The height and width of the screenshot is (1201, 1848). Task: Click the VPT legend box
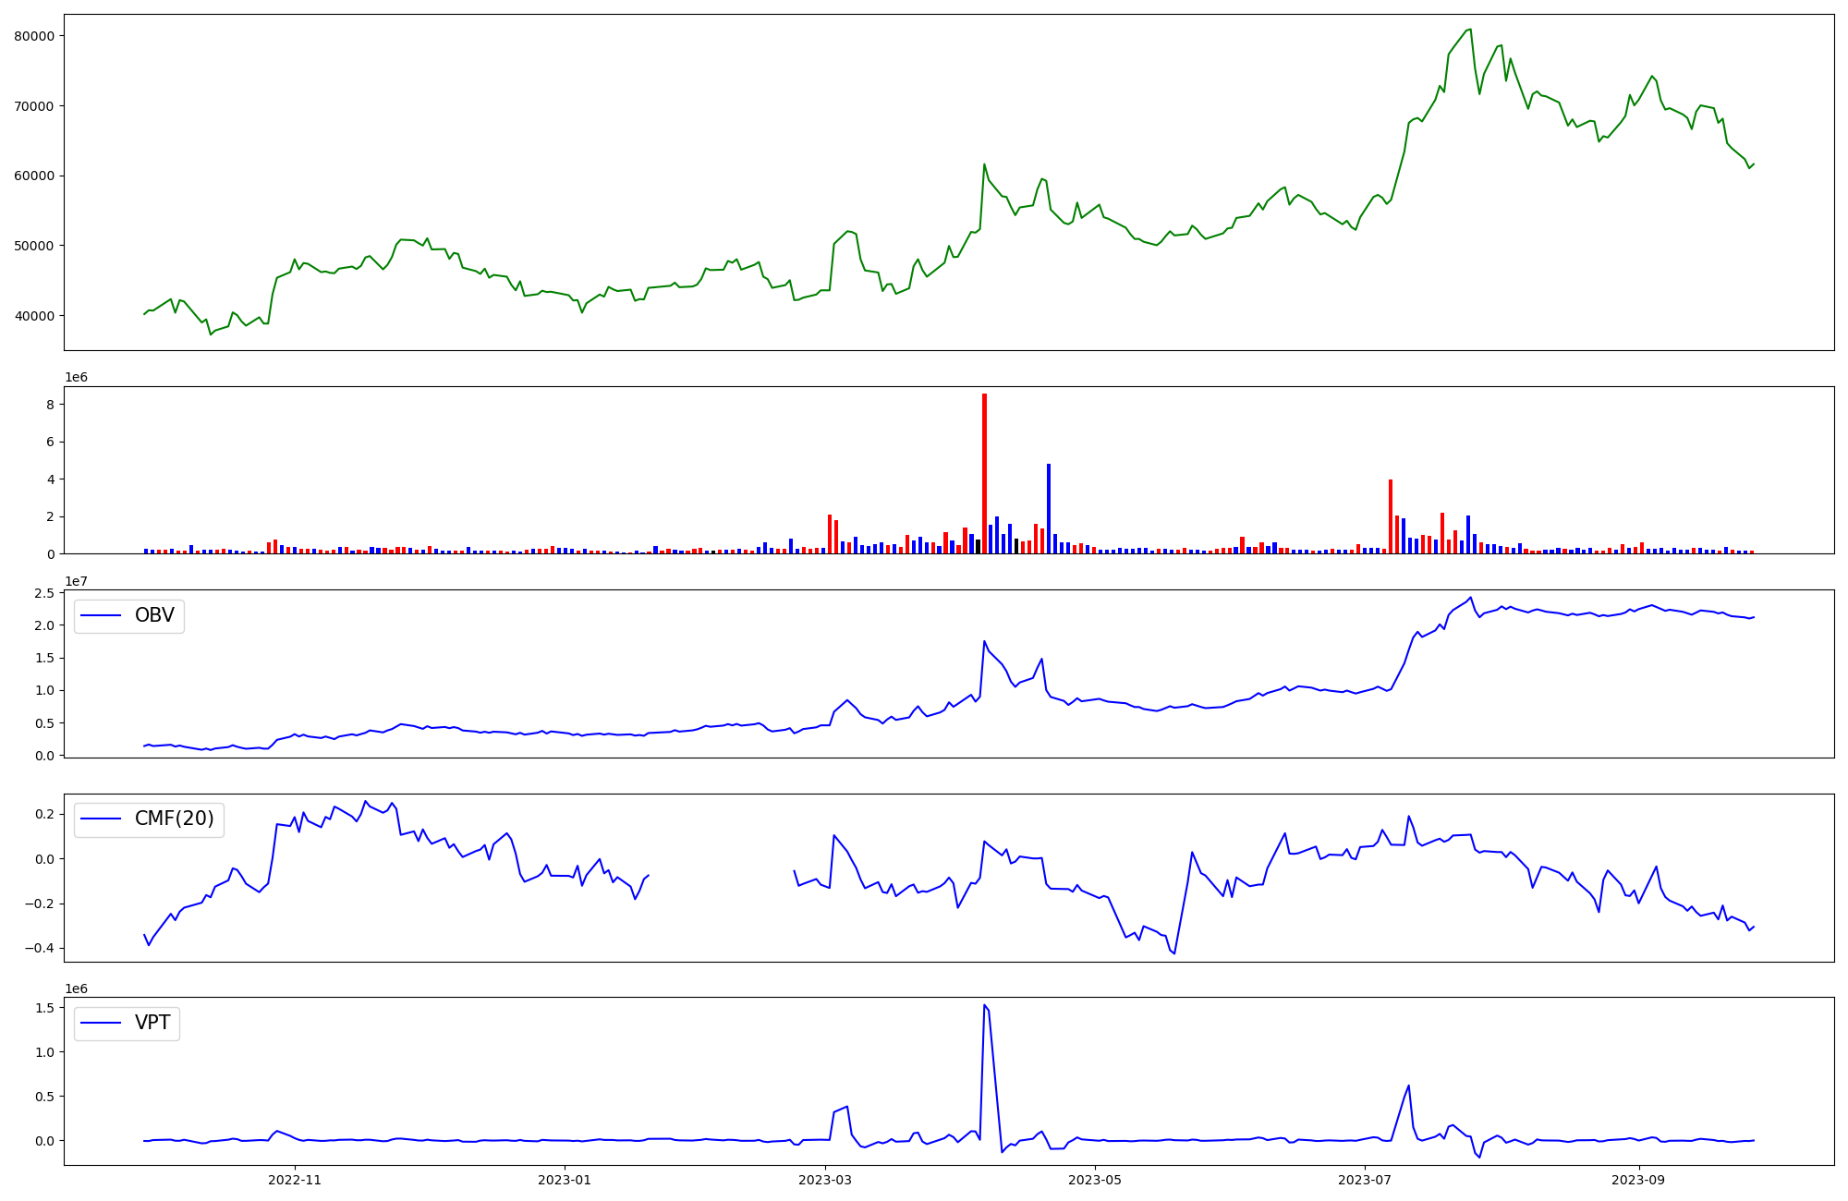coord(128,1024)
